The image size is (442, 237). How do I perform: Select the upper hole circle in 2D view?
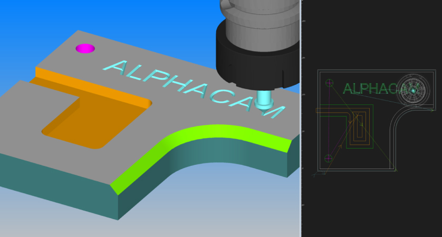(x=329, y=83)
